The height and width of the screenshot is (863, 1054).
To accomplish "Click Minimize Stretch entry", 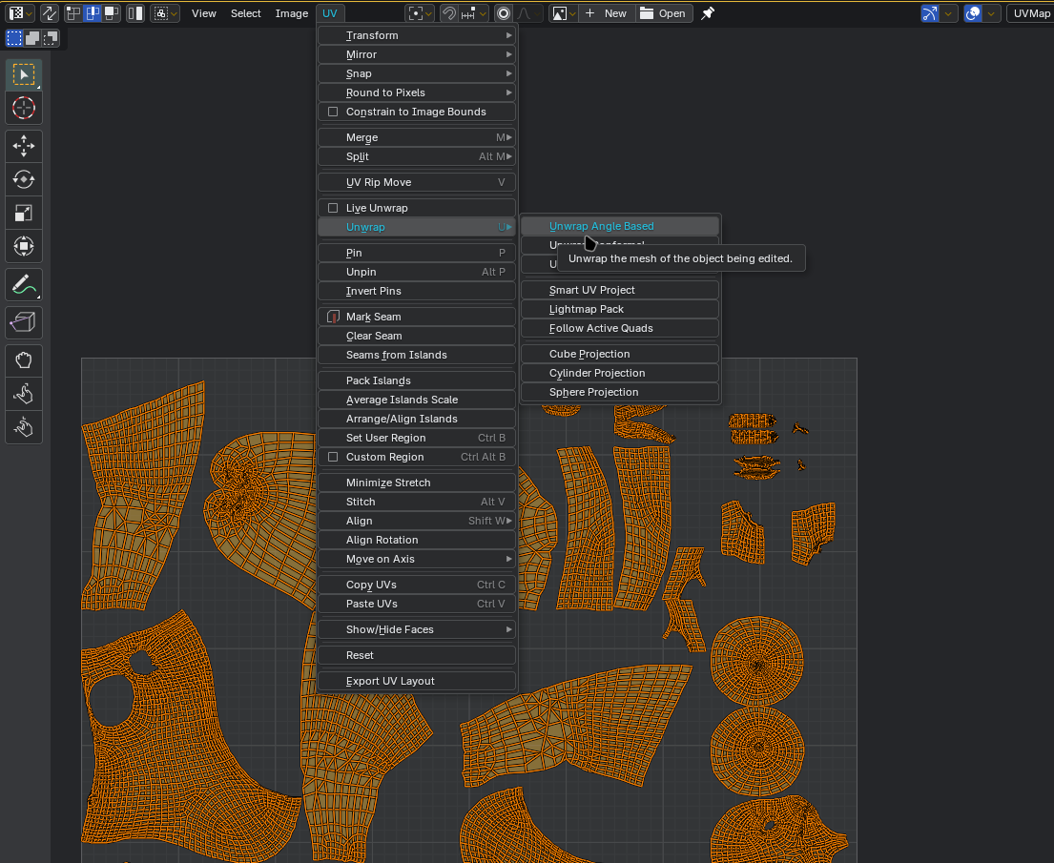I will click(x=417, y=483).
